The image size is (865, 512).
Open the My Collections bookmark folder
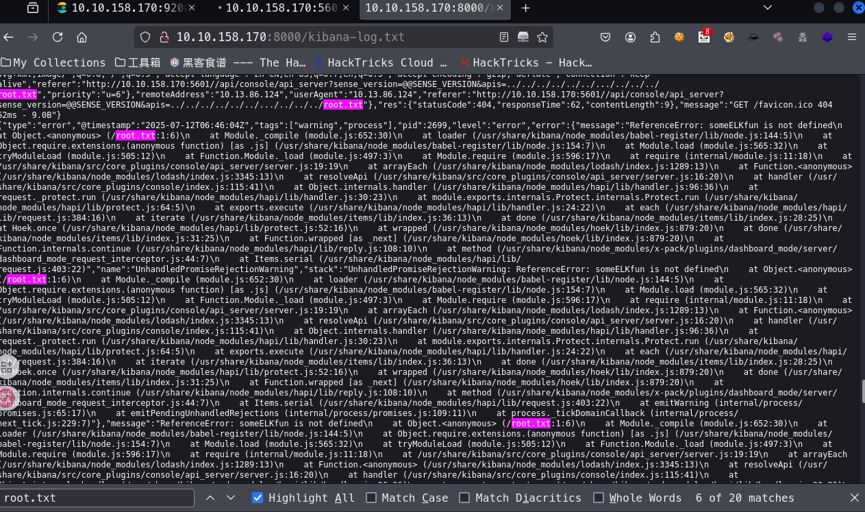53,62
